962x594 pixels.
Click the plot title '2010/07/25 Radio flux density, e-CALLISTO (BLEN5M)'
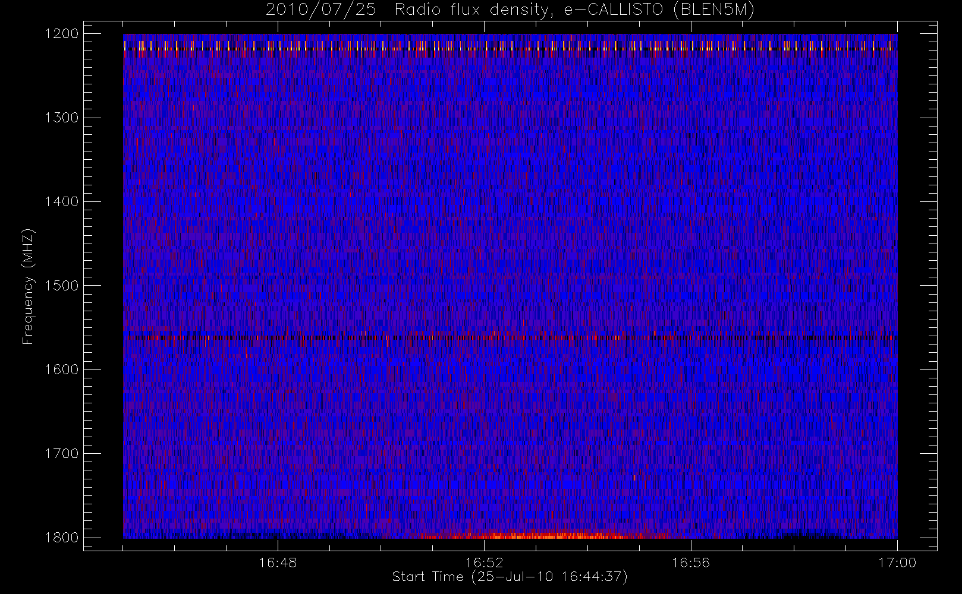coord(510,10)
